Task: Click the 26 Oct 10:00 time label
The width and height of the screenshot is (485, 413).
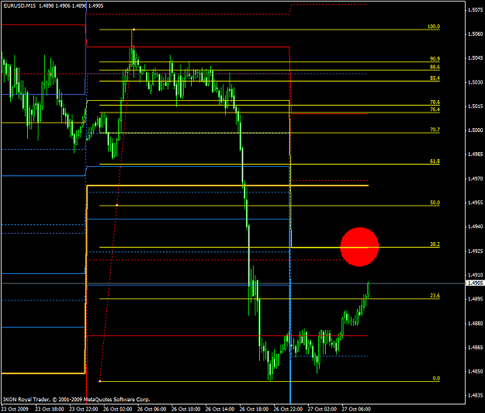Action: [x=185, y=409]
